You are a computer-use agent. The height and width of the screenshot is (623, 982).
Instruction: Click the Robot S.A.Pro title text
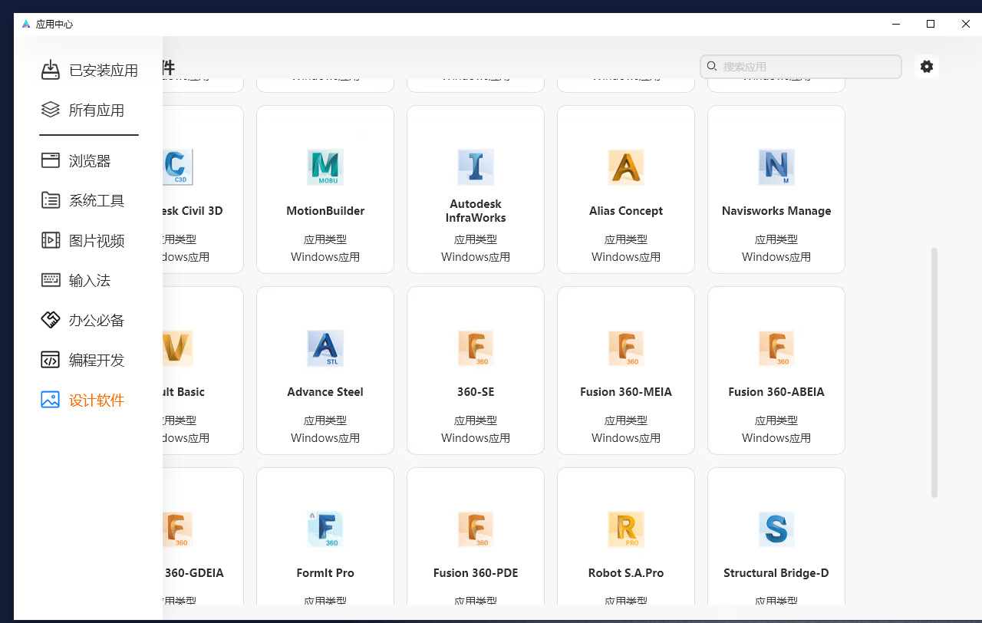pyautogui.click(x=626, y=573)
